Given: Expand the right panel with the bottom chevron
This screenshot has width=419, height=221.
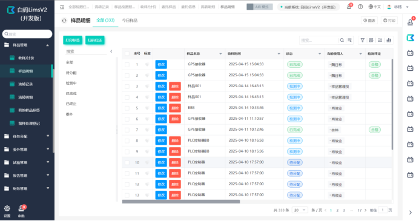Looking at the screenshot, I should point(411,213).
